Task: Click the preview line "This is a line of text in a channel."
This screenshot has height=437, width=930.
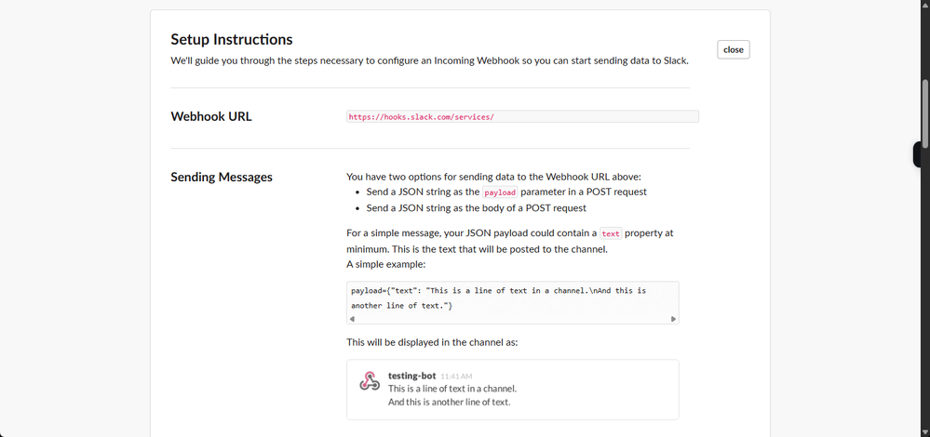Action: 452,389
